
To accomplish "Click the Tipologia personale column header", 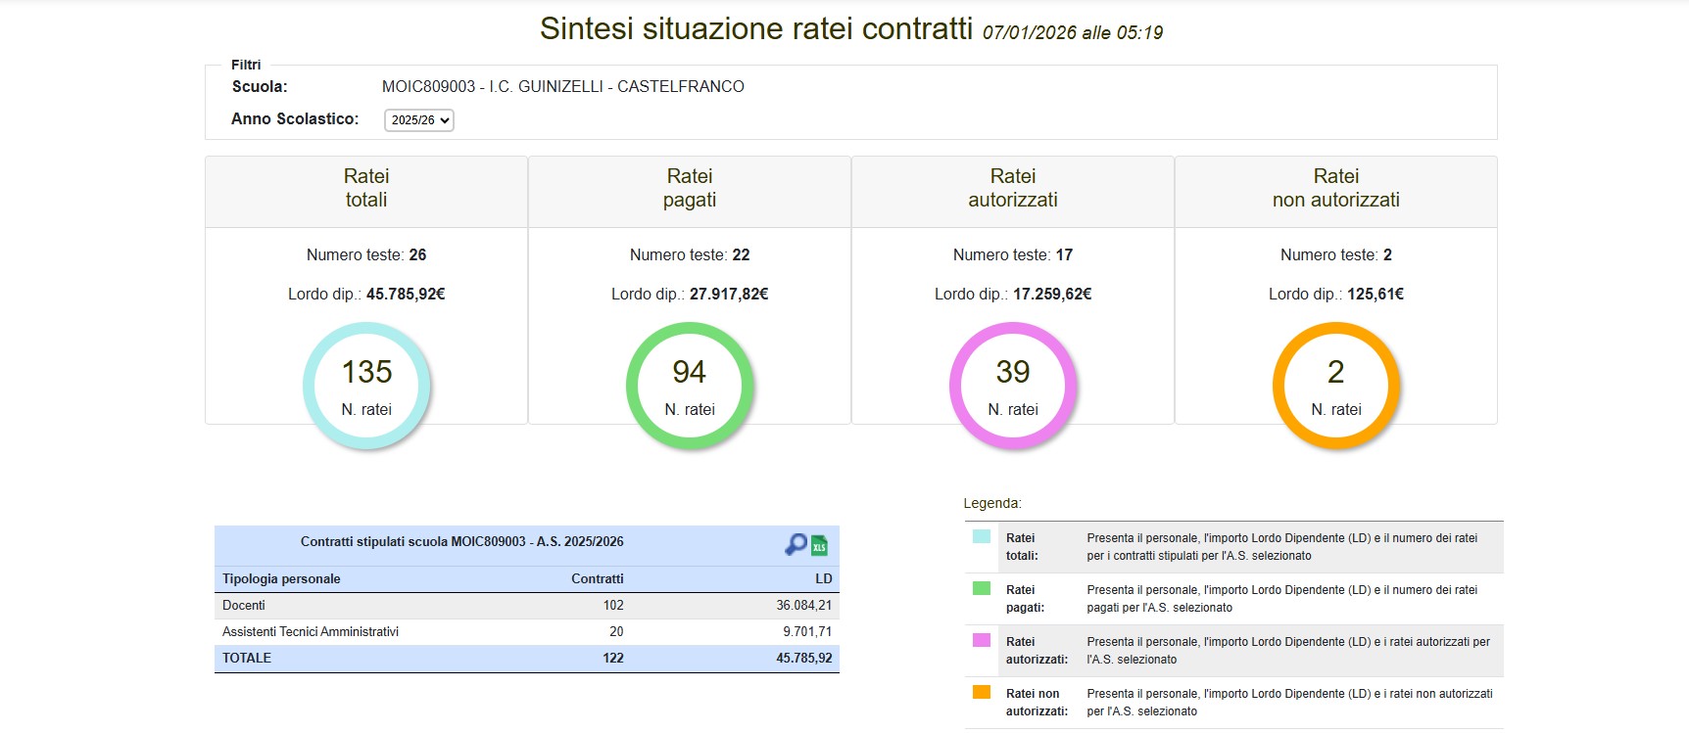I will [281, 579].
